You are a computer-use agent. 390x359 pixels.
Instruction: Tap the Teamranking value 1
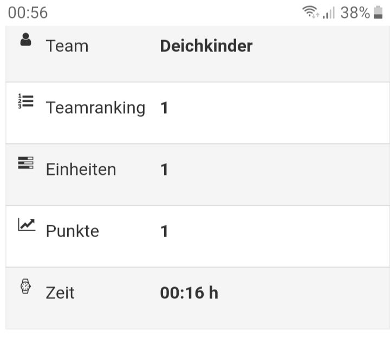pyautogui.click(x=164, y=108)
